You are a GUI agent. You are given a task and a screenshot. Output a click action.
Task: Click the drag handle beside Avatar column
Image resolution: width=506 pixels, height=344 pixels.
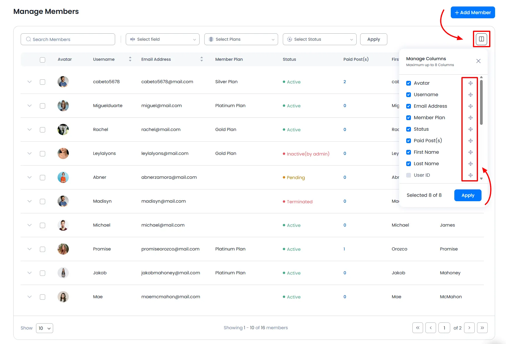pyautogui.click(x=471, y=83)
